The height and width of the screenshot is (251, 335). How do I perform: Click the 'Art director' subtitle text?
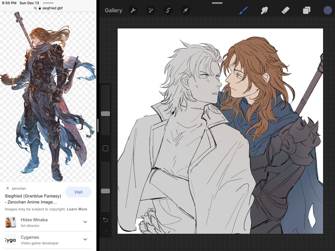pos(30,226)
